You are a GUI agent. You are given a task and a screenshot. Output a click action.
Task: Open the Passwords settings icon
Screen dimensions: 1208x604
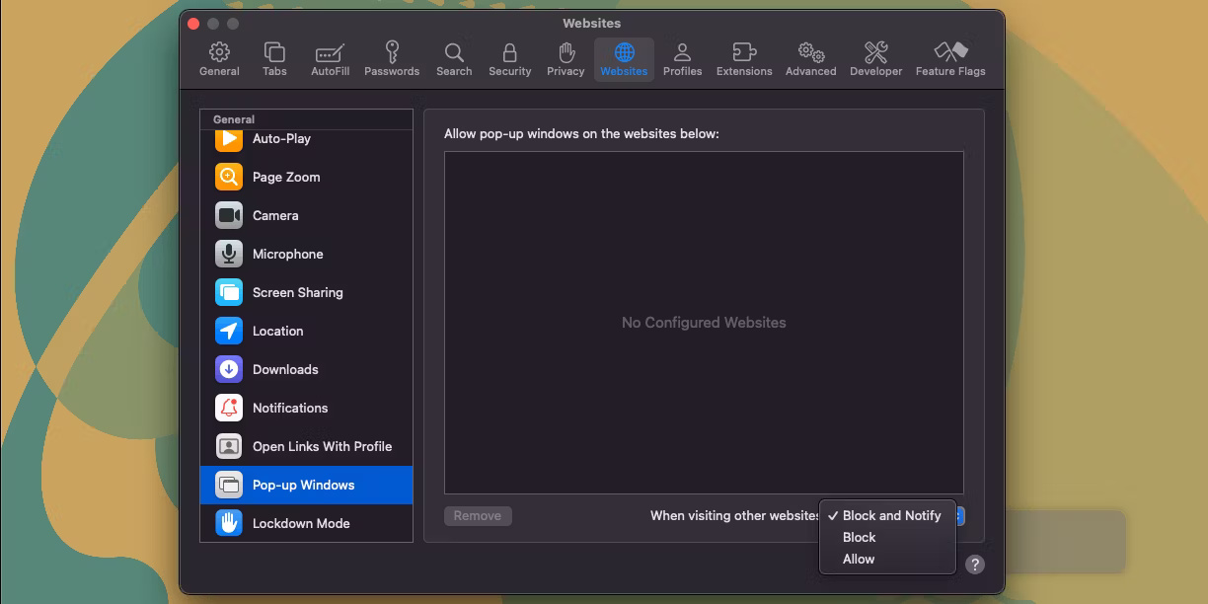pos(392,56)
